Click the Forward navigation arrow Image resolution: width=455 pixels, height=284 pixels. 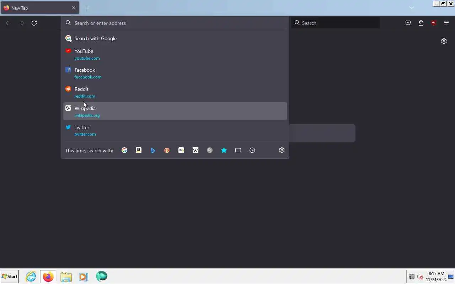point(21,23)
